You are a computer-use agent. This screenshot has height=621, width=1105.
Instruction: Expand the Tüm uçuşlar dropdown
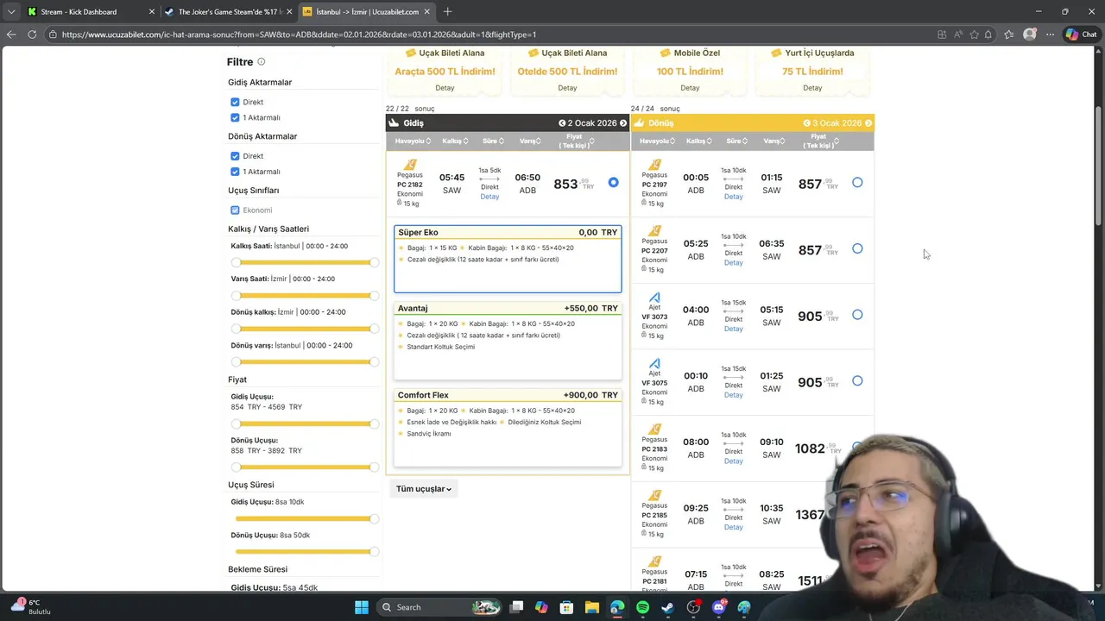tap(423, 489)
